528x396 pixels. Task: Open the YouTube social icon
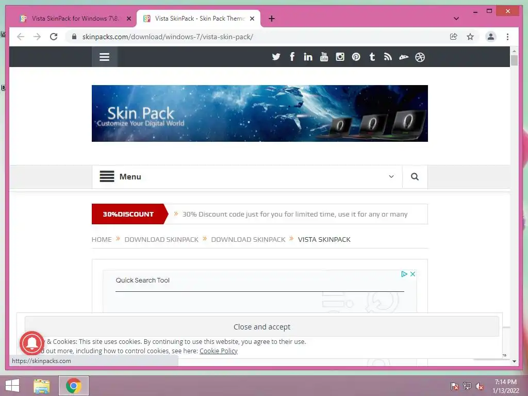[x=324, y=57]
